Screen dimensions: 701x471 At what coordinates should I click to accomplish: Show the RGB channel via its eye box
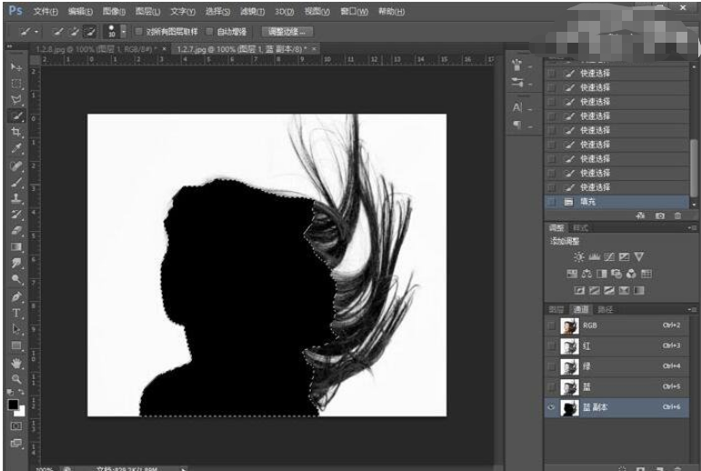click(552, 326)
